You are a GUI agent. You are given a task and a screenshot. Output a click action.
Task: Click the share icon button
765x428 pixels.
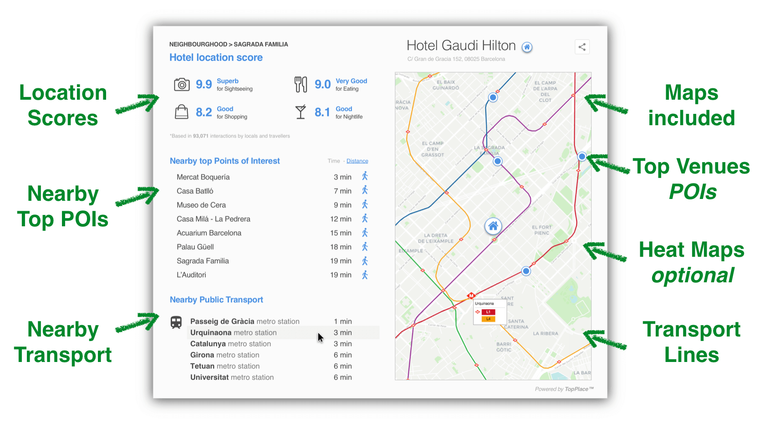click(x=582, y=47)
